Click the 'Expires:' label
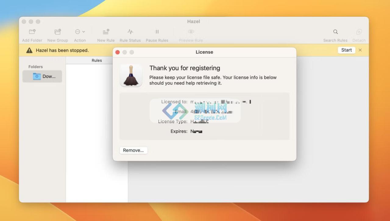This screenshot has width=390, height=221. click(x=179, y=131)
